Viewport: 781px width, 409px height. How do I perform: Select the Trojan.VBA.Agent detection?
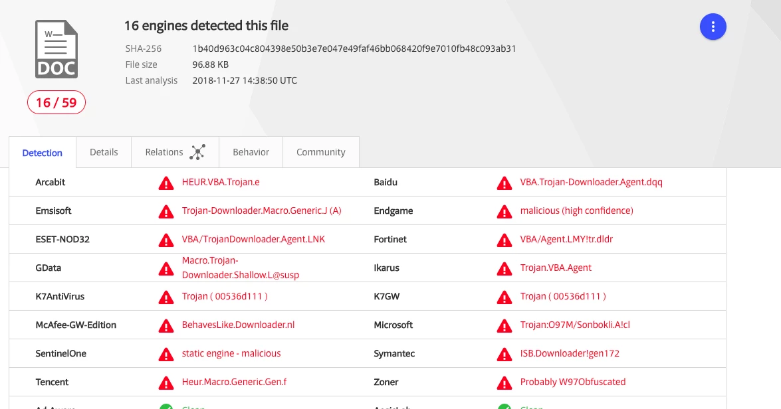556,268
